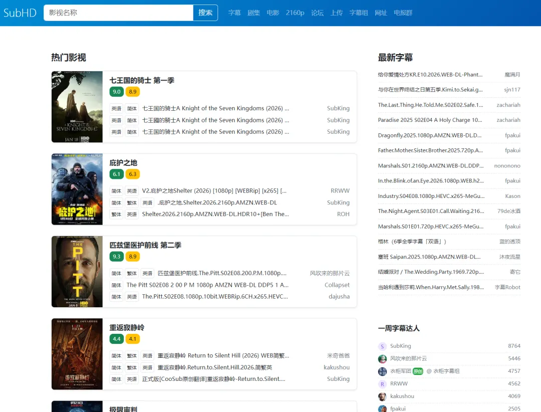The height and width of the screenshot is (412, 541).
Task: Open In.the.Blink.of.an.Eye.2026 latest subtitle
Action: click(x=431, y=181)
